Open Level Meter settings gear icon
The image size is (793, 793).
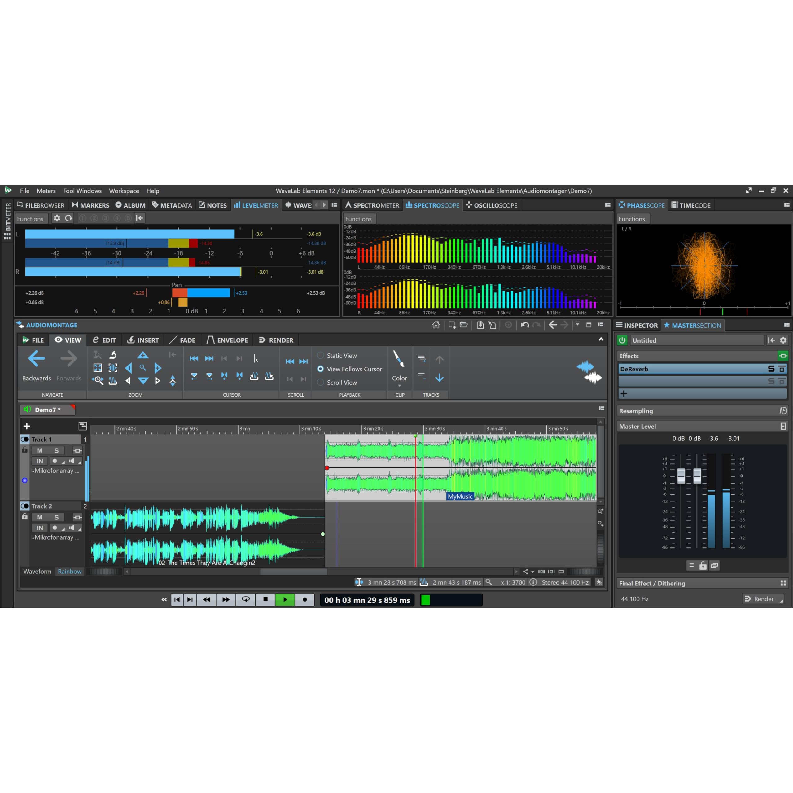click(x=57, y=218)
